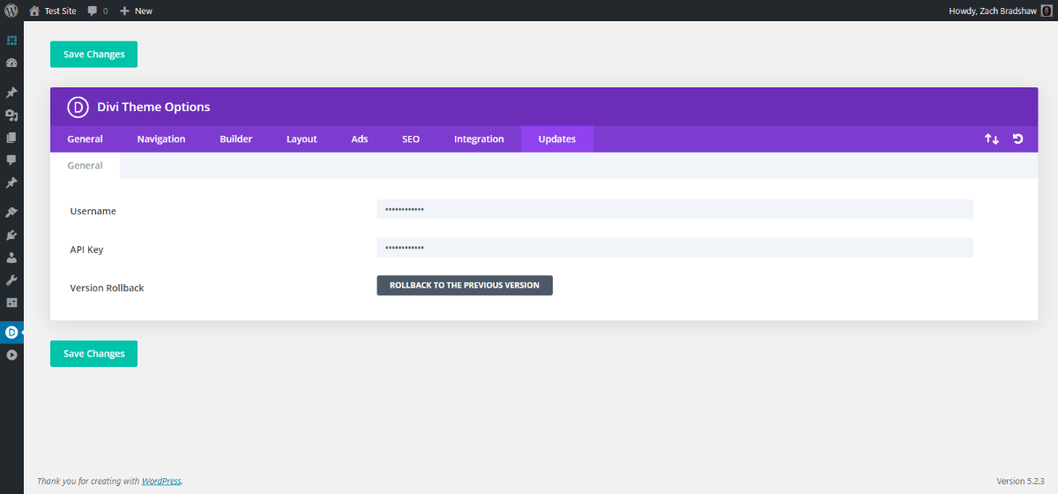Open the Howdy, Zach Bradshaw menu

coord(1001,11)
